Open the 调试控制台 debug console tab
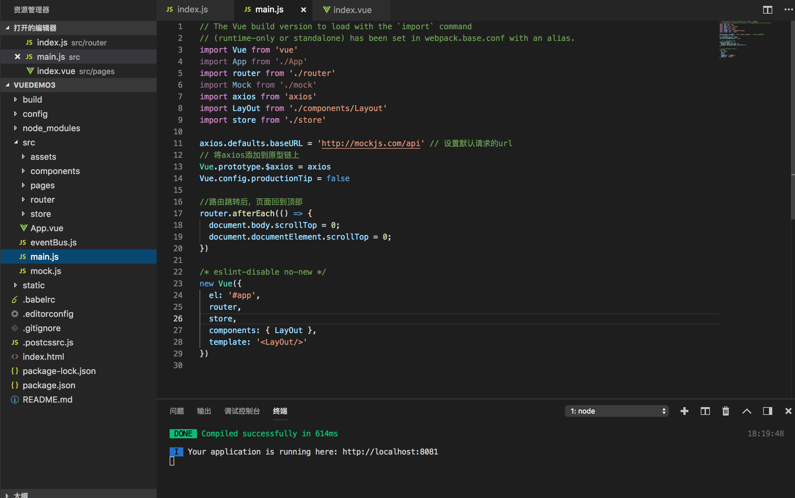This screenshot has height=498, width=795. pyautogui.click(x=242, y=411)
